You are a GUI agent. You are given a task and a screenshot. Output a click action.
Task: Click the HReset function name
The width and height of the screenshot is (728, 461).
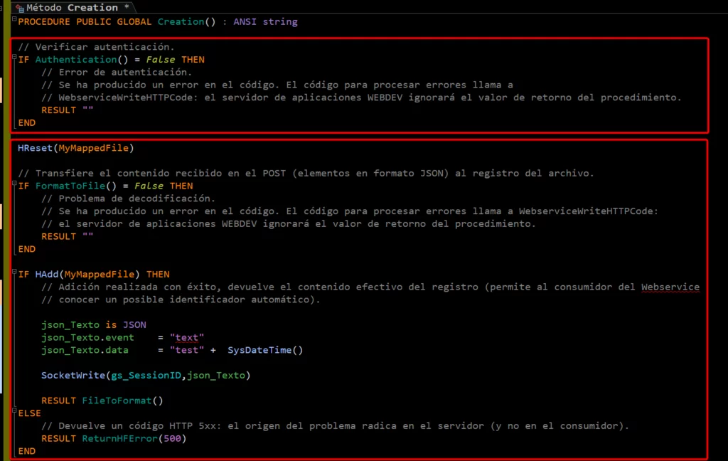[36, 148]
